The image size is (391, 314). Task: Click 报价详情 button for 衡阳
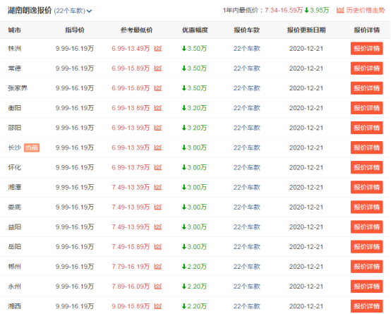click(366, 108)
